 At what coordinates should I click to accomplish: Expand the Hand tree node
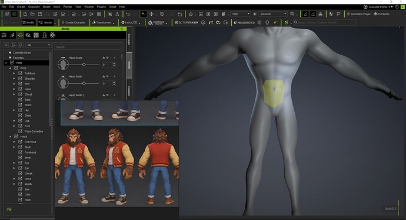14,89
